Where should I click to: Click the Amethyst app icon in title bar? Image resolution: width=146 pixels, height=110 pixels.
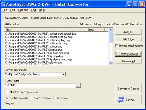point(3,4)
